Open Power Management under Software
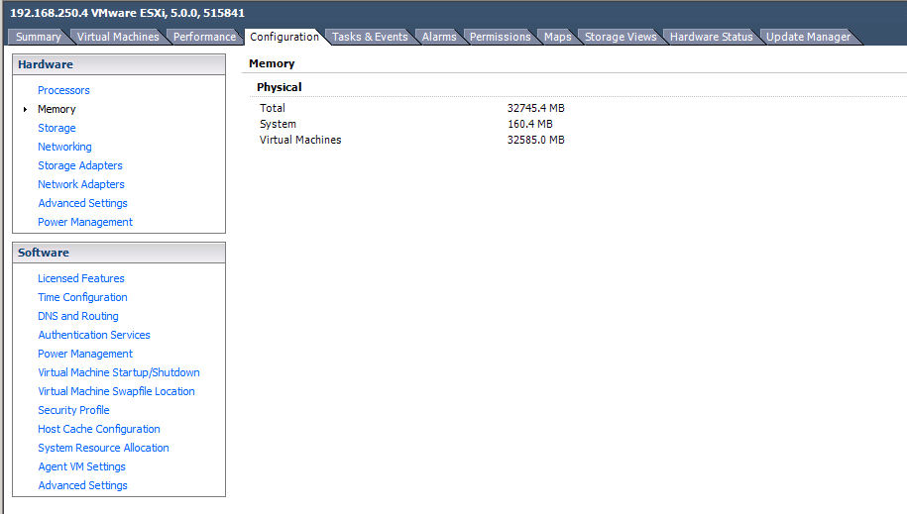907x514 pixels. [85, 354]
